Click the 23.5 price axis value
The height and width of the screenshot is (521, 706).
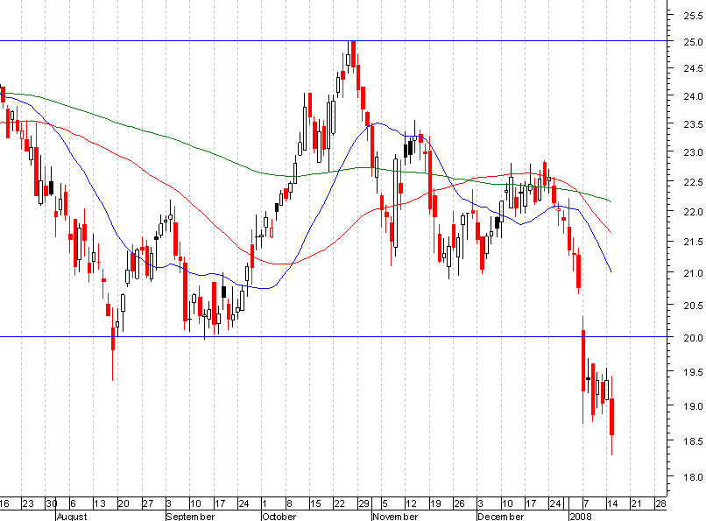tap(693, 124)
